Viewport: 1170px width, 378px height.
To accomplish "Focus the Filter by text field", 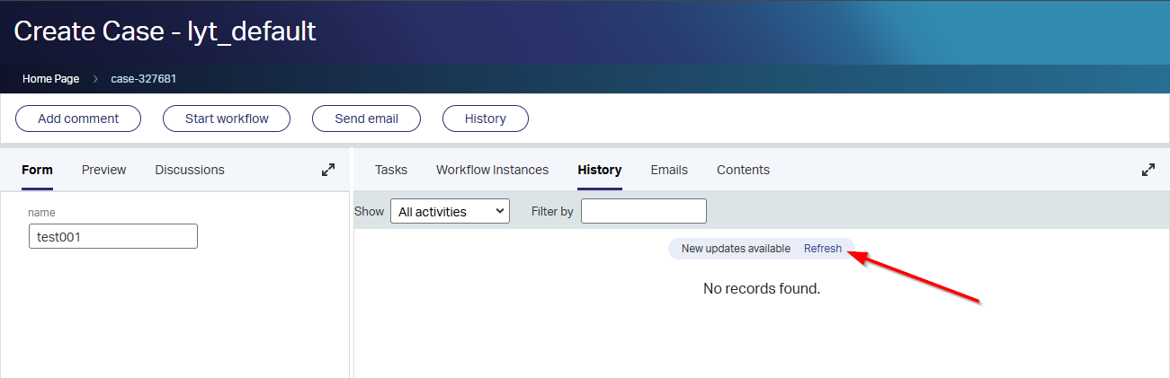I will [x=643, y=212].
